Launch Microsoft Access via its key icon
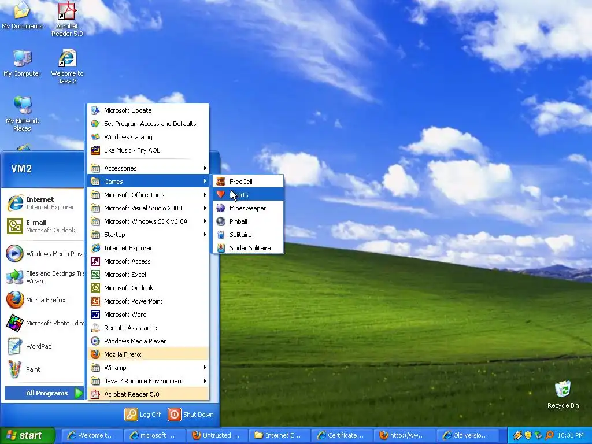The height and width of the screenshot is (444, 592). coord(95,261)
